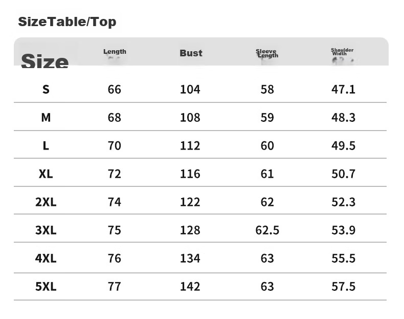Click the shoulder width value 57.5
This screenshot has width=404, height=319.
[x=344, y=287]
